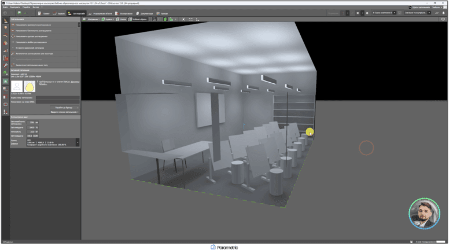This screenshot has width=449, height=250.
Task: Choose place single luminaire option
Action: click(44, 48)
